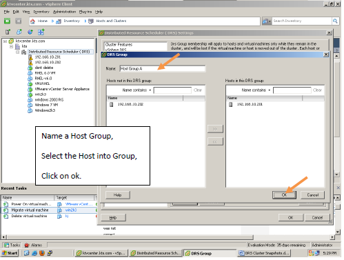This screenshot has height=260, width=344.
Task: Open the Inventory menu
Action: [41, 12]
